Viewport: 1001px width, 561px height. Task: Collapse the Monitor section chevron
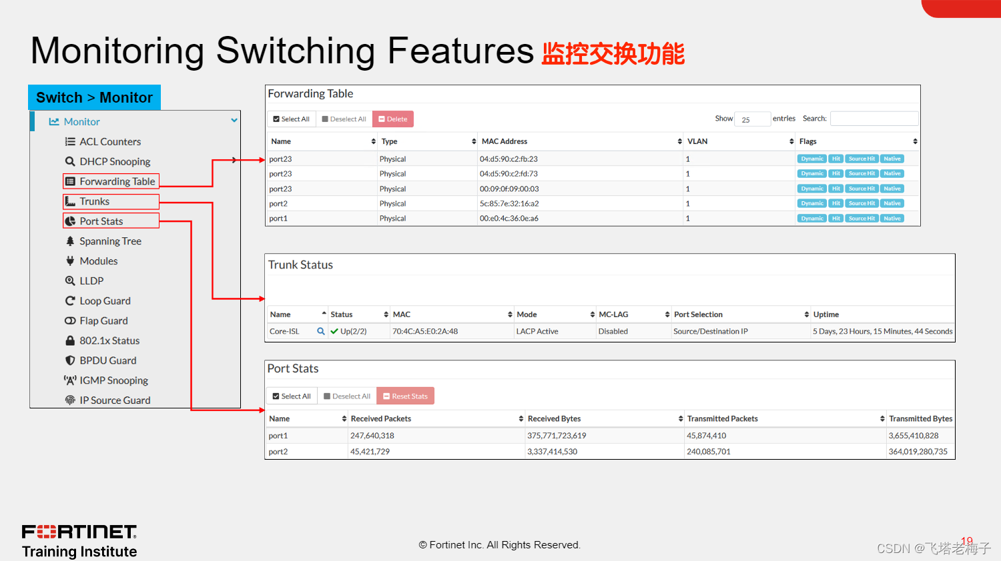coord(234,120)
